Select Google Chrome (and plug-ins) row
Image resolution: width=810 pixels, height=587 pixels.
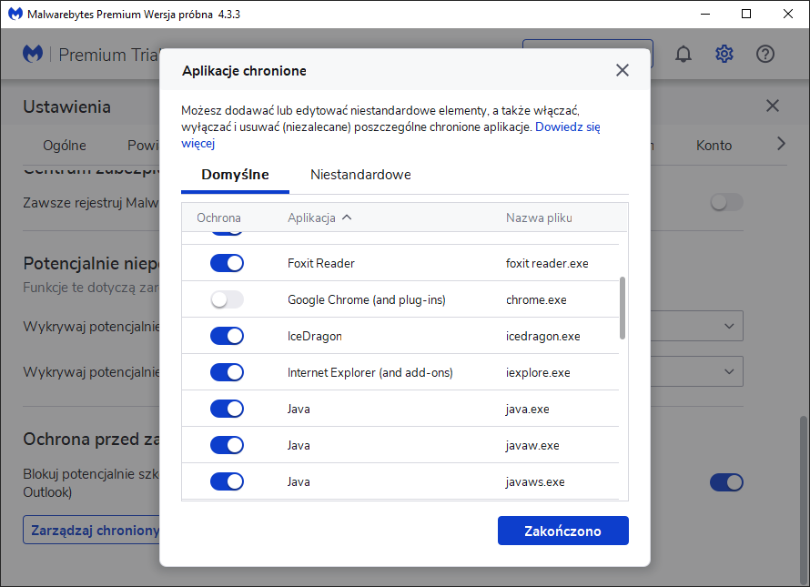(x=400, y=299)
